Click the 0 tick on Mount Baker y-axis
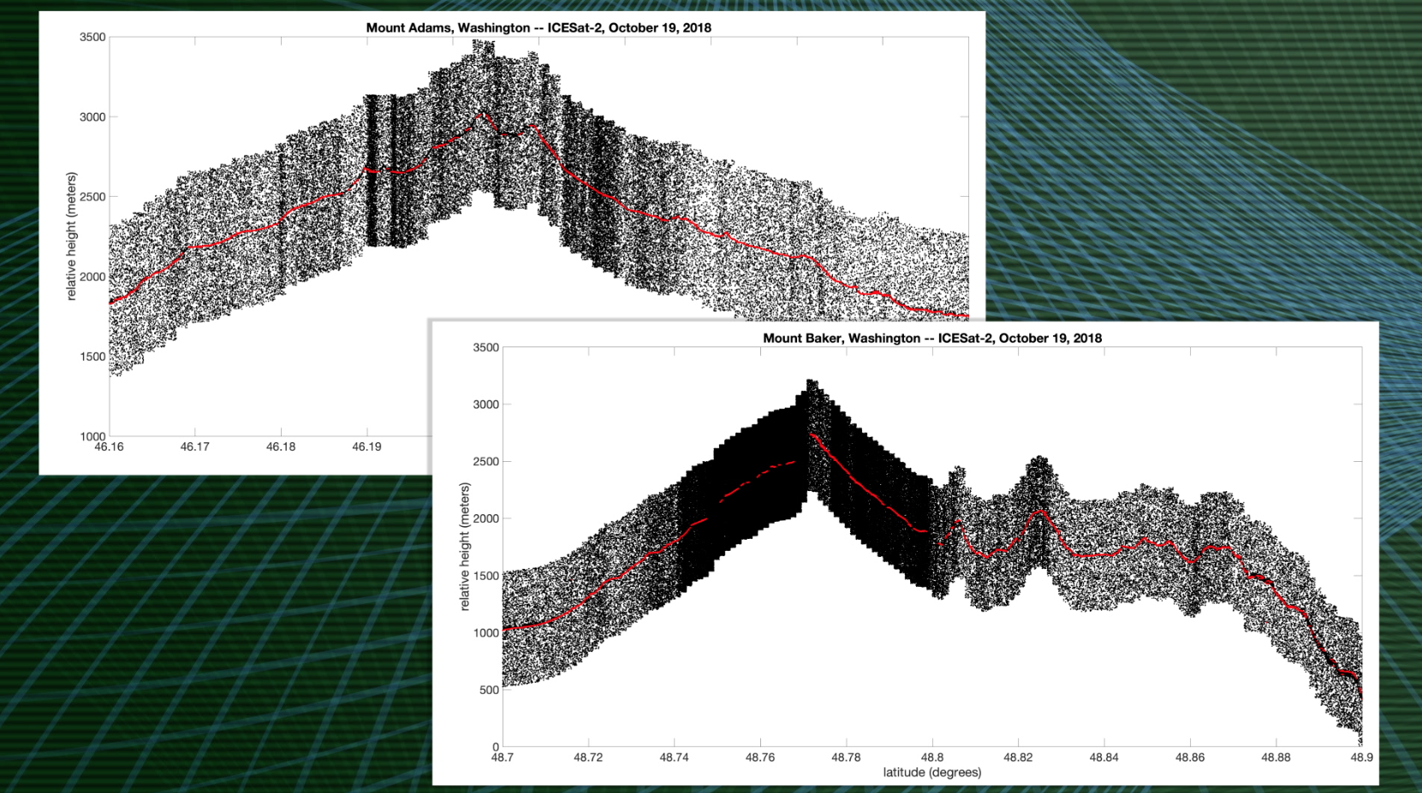The height and width of the screenshot is (793, 1422). [496, 747]
